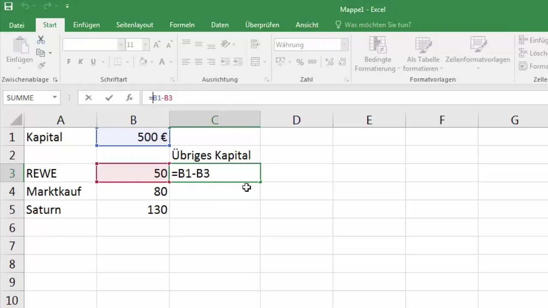The image size is (548, 308).
Task: Click the align right icon
Action: pyautogui.click(x=211, y=62)
